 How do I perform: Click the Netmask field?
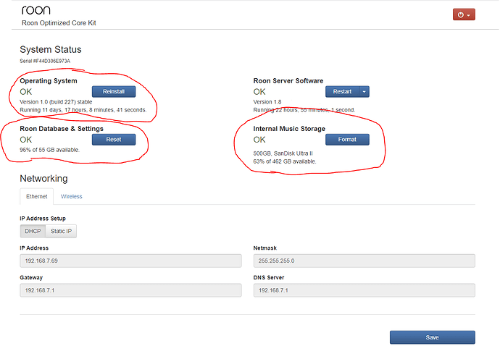coord(364,261)
